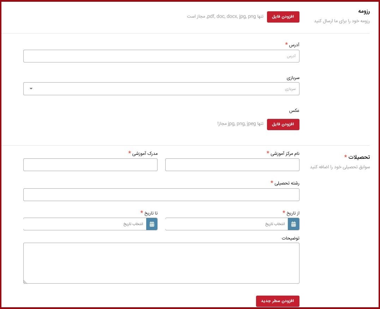Click the نام مرکز آموزشی input field
380x309 pixels.
coord(232,165)
